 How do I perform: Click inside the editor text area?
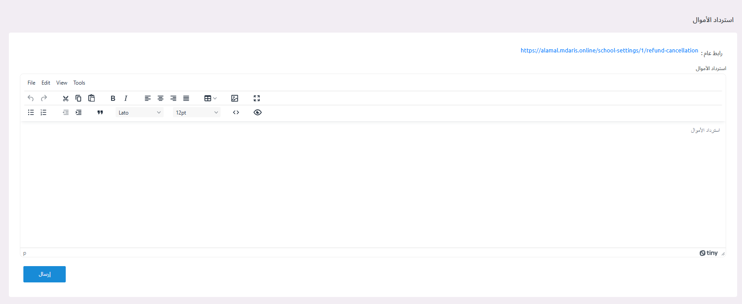372,185
